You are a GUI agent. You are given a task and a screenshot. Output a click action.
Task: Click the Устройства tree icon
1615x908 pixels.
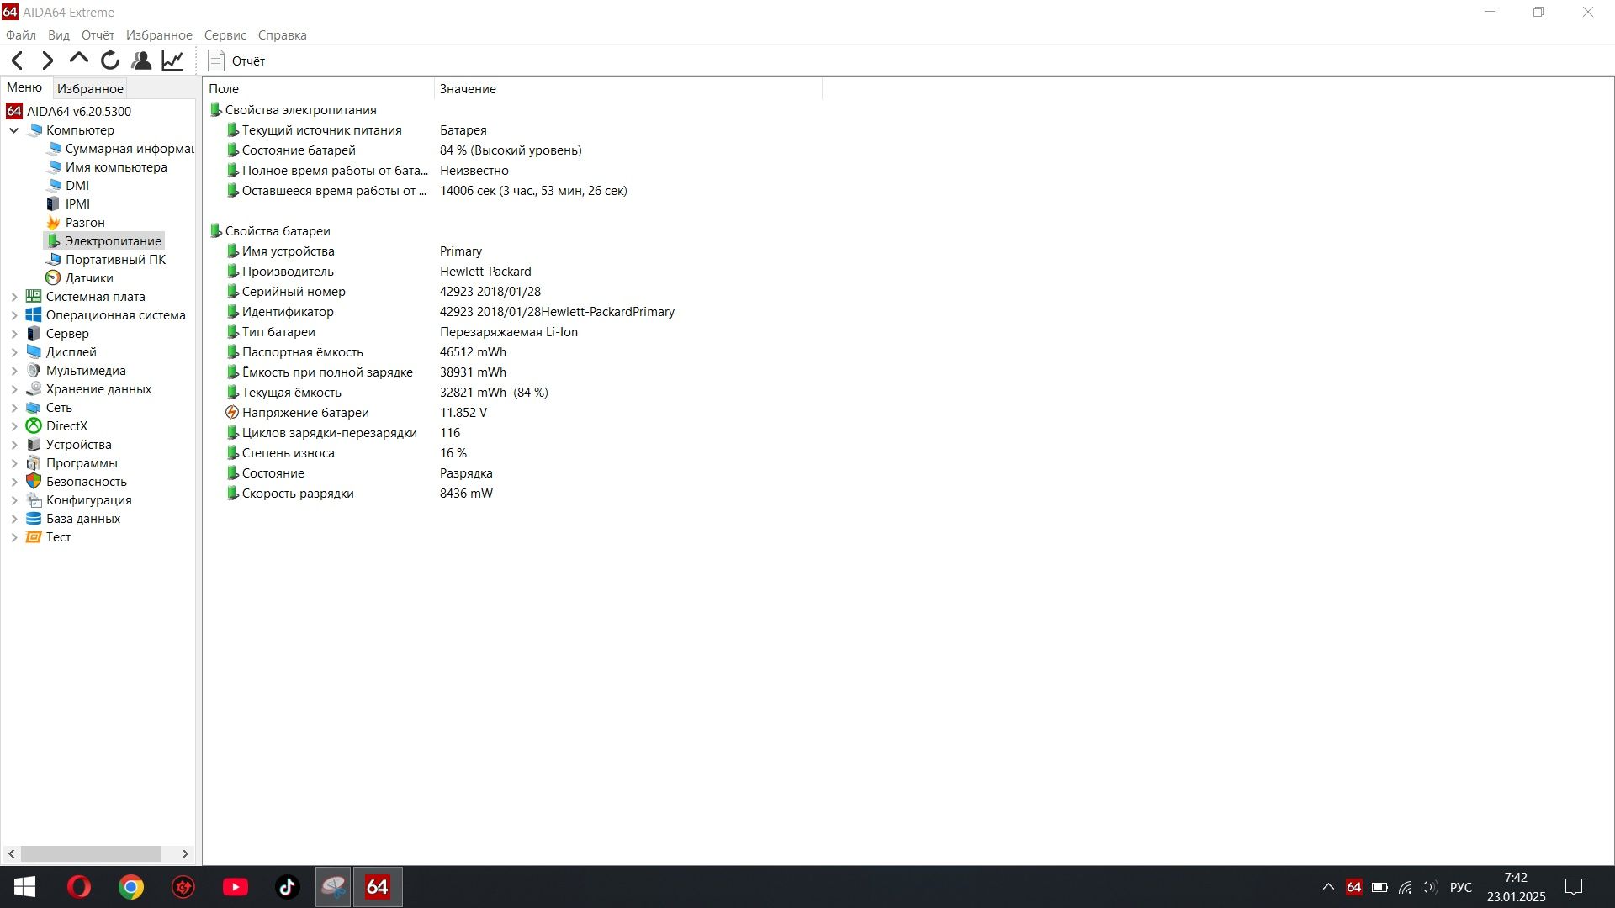pos(34,445)
